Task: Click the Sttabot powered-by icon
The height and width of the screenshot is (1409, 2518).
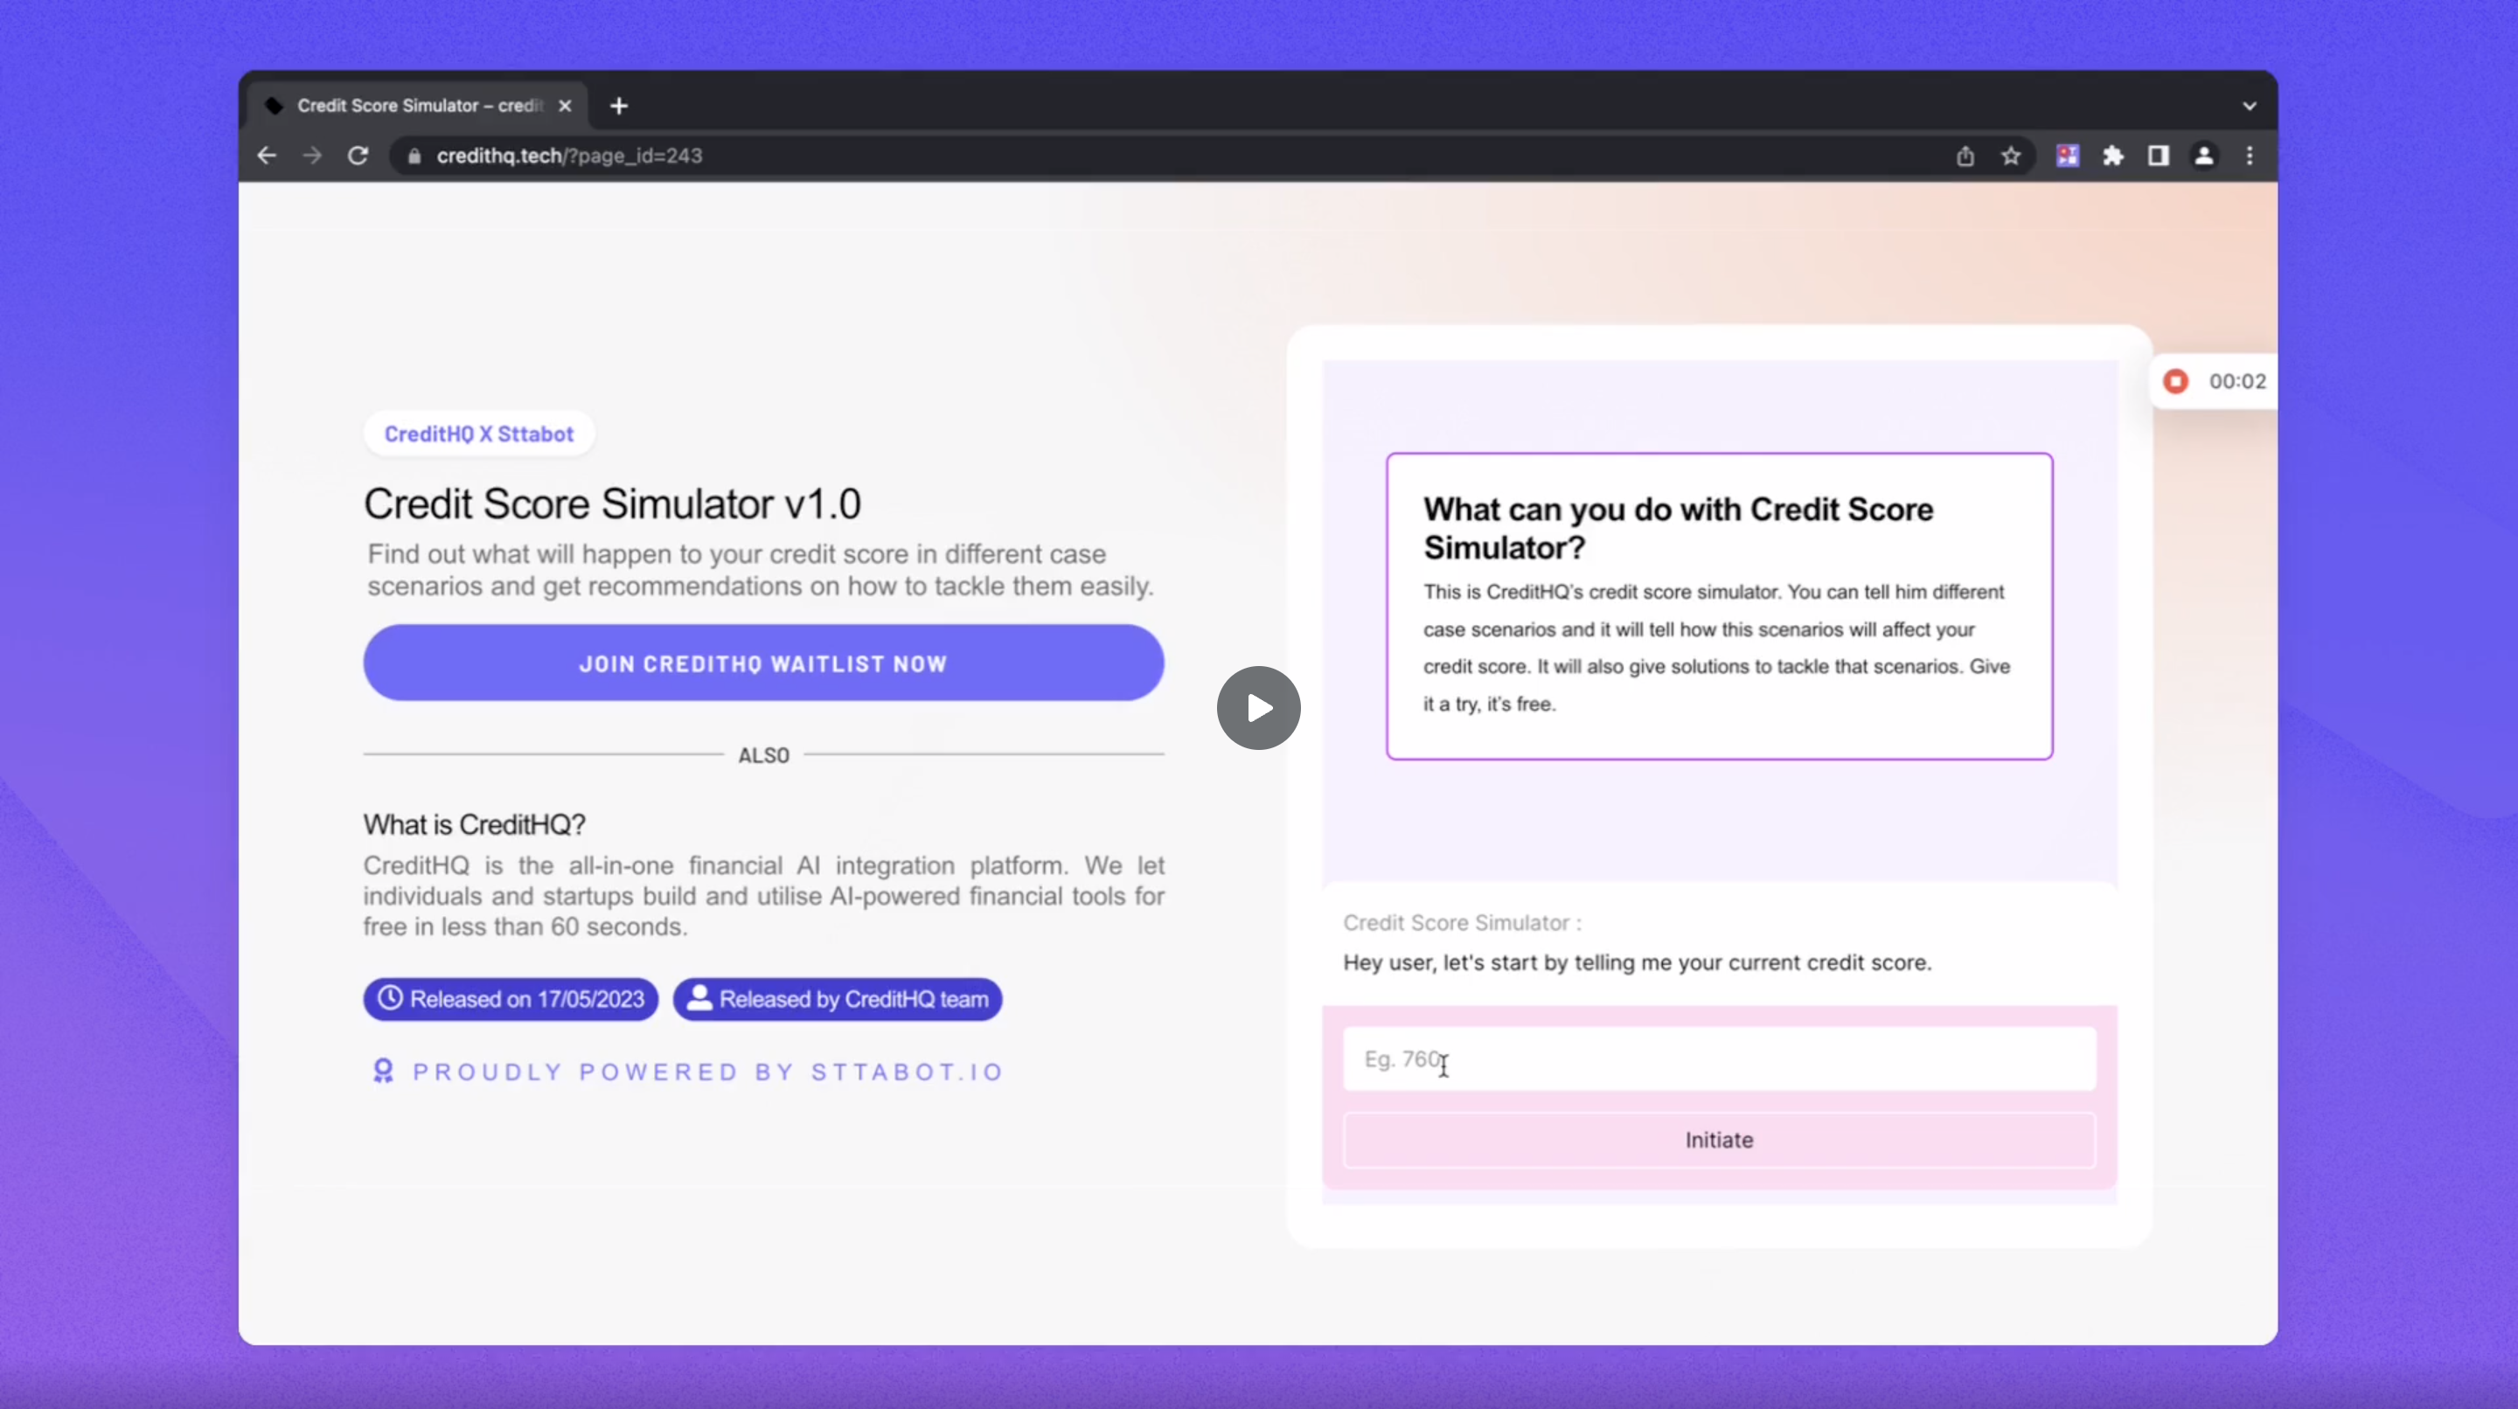Action: coord(382,1070)
